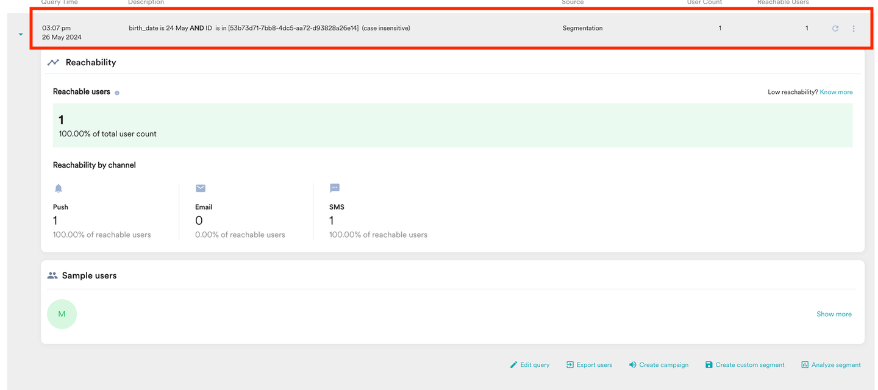Click the Segmentation source cell

pyautogui.click(x=582, y=28)
